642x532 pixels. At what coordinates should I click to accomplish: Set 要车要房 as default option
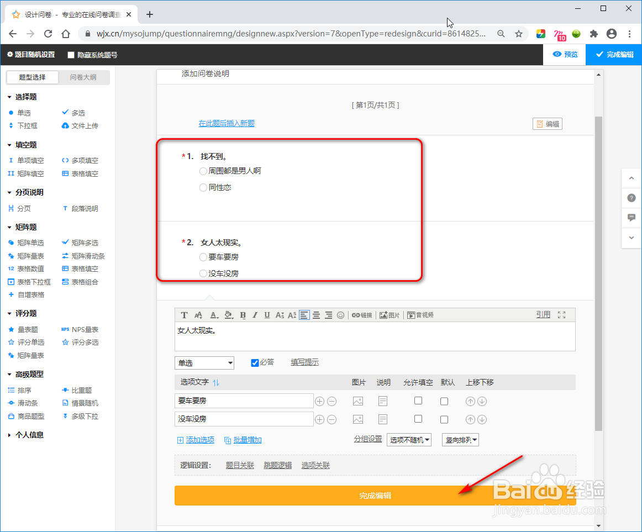[444, 402]
